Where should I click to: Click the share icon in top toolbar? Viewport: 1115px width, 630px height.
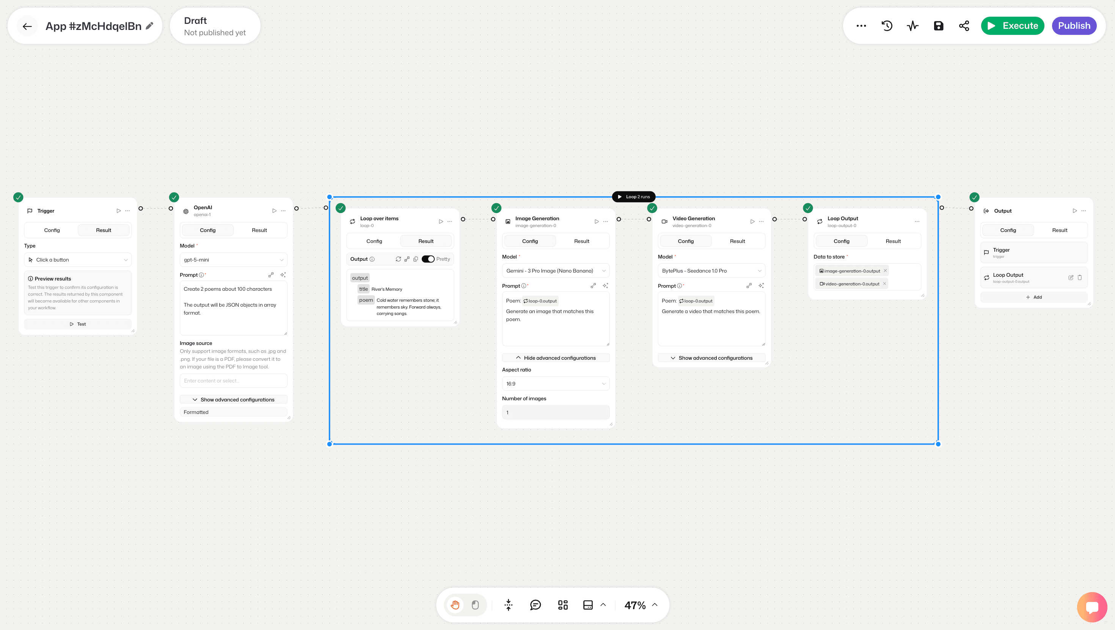point(964,26)
